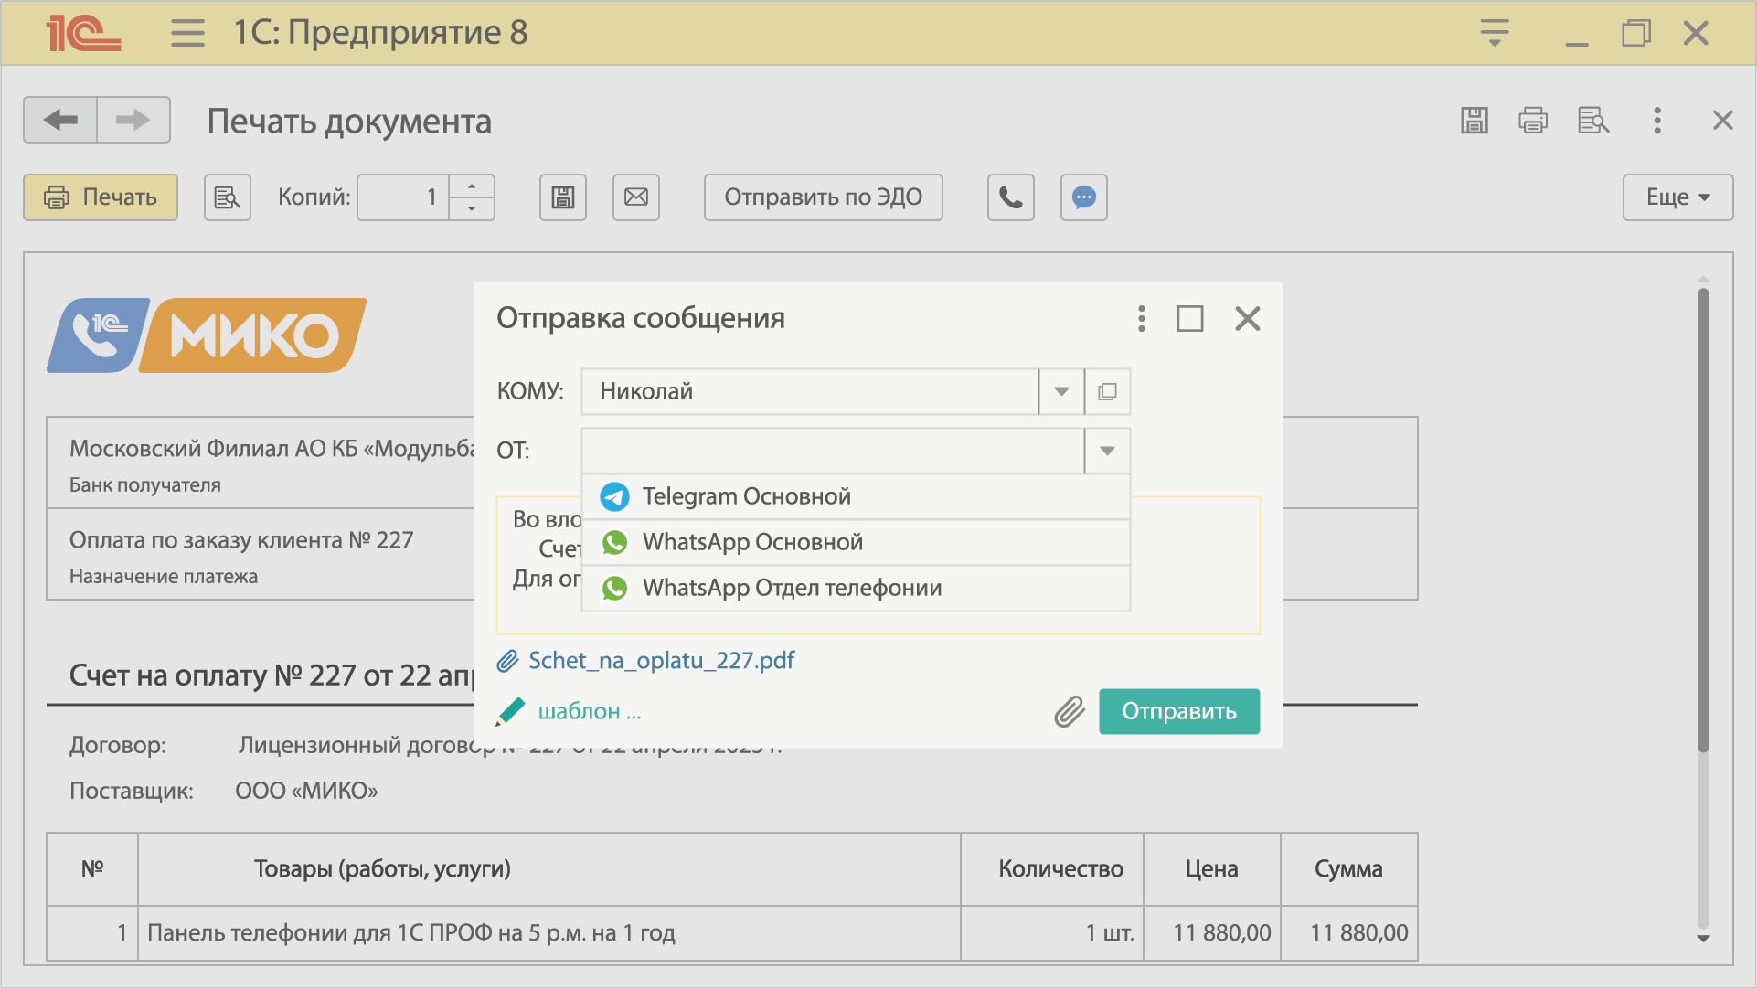
Task: Click the save diskette icon beside copies field
Action: (562, 197)
